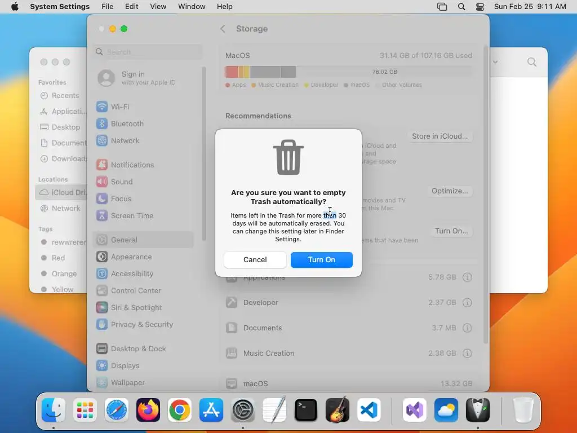Click the Music Creation storage row label

click(x=269, y=353)
